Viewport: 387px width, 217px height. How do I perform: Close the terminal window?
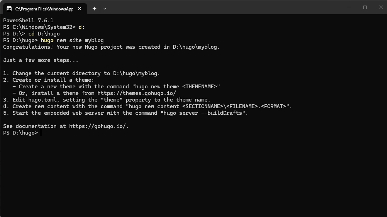(x=381, y=7)
